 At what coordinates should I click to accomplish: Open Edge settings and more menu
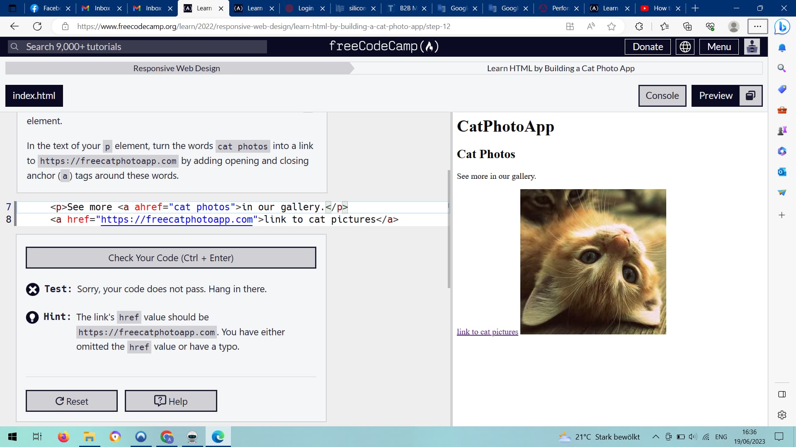pos(757,26)
